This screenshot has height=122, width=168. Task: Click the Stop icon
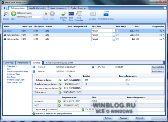click(52, 14)
